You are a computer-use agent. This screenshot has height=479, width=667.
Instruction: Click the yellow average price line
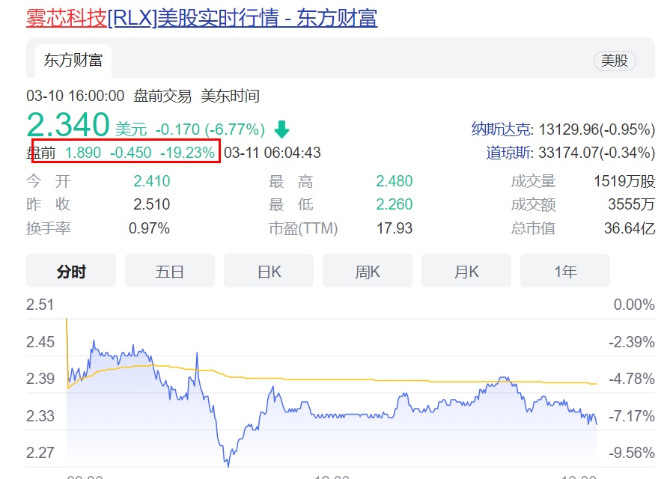pyautogui.click(x=332, y=379)
